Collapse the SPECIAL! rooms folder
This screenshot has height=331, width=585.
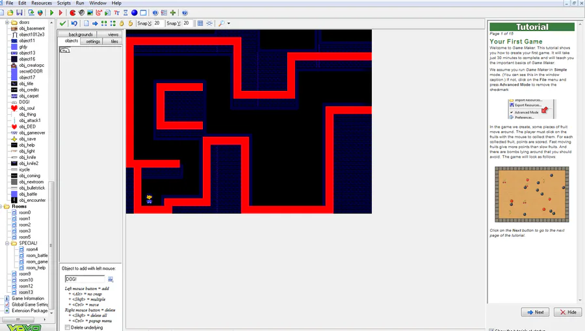[6, 243]
